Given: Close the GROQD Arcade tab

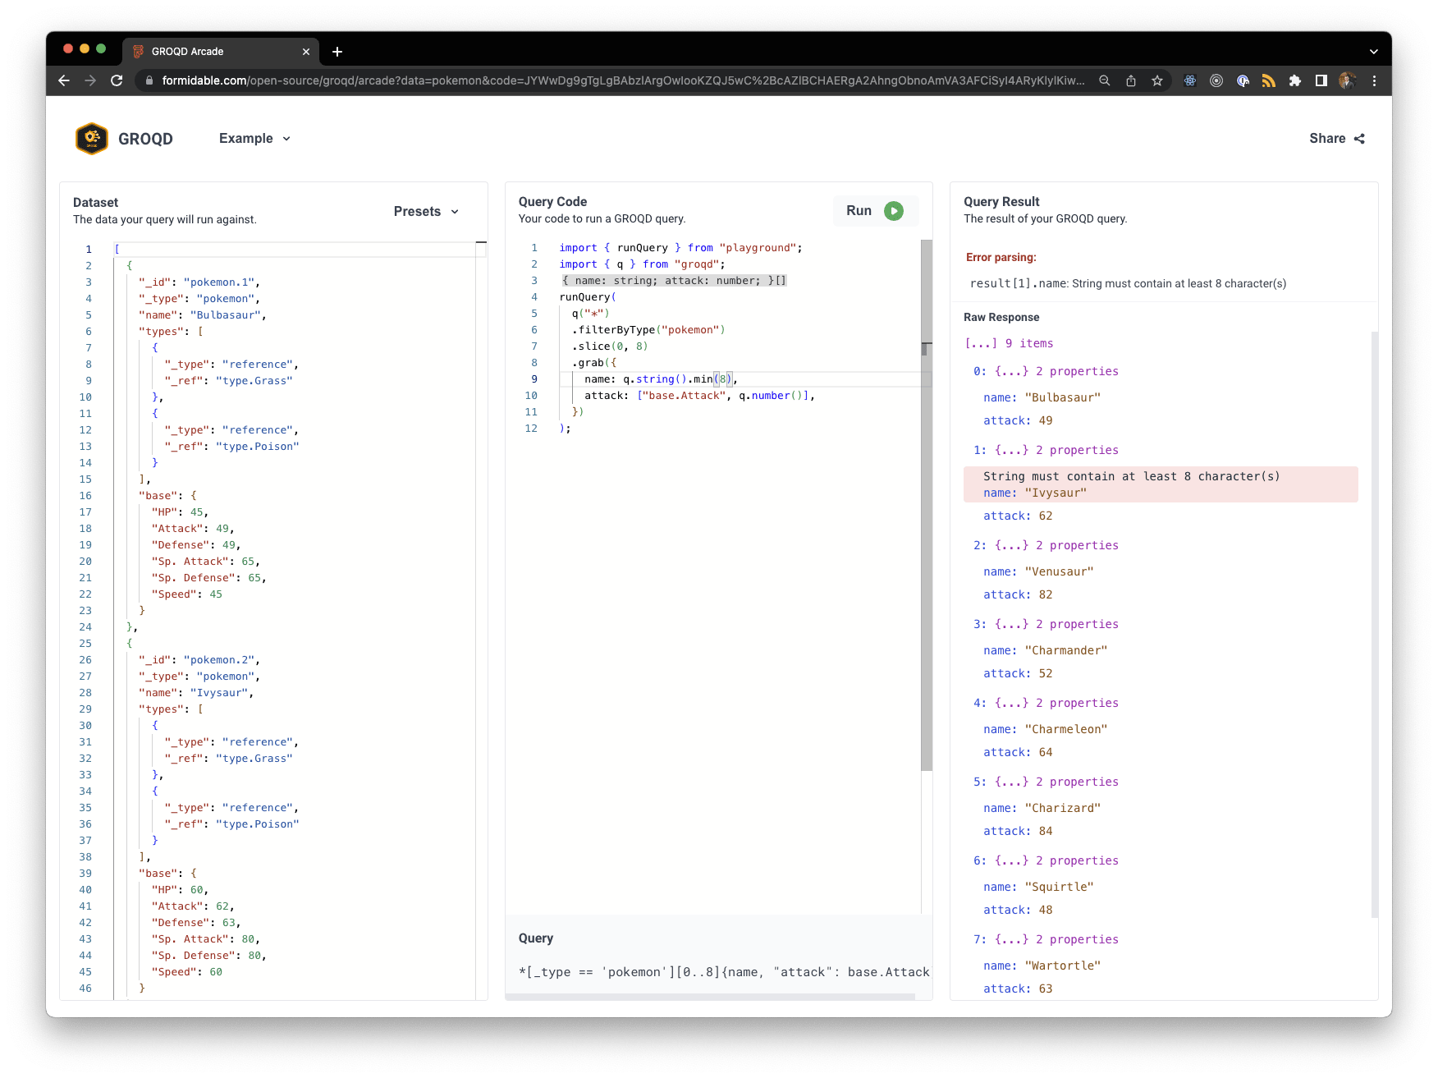Looking at the screenshot, I should 306,52.
